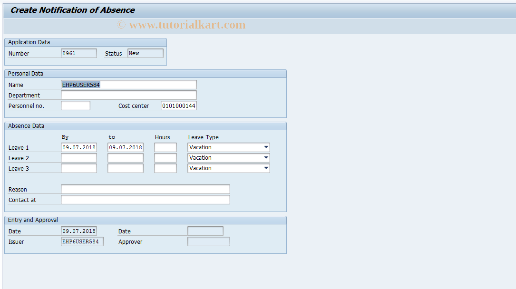Screen dimensions: 516x289
Task: Click the empty Department field
Action: click(x=128, y=95)
